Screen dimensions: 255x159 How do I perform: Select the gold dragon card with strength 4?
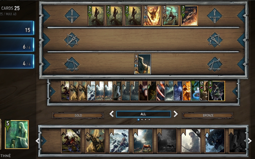tap(152, 16)
